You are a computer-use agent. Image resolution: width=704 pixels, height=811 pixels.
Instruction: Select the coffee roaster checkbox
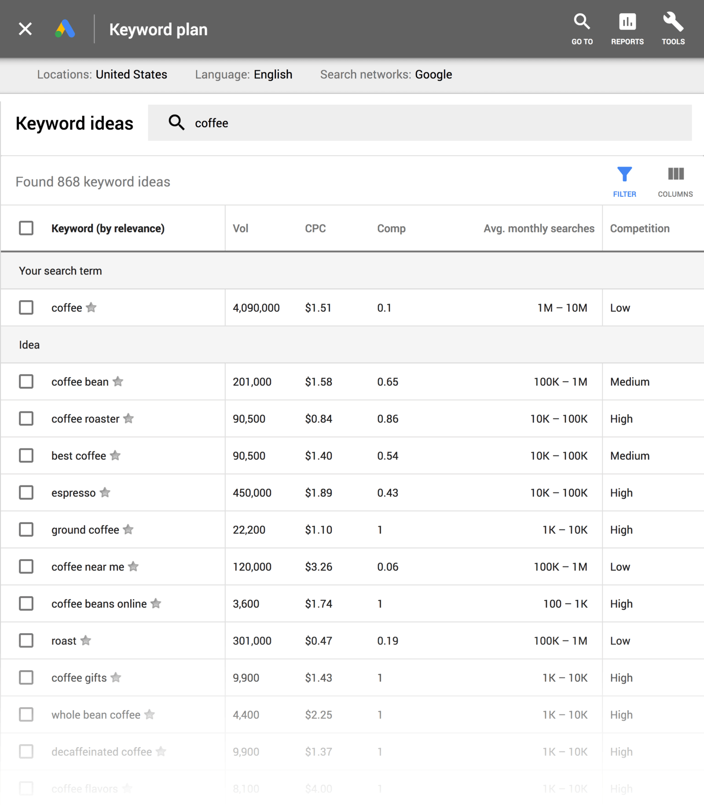click(26, 418)
